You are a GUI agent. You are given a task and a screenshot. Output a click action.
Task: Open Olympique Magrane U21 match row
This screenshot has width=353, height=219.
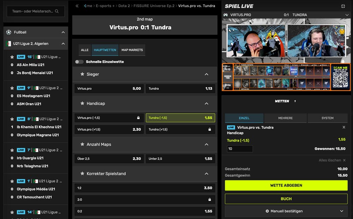[x=38, y=135]
